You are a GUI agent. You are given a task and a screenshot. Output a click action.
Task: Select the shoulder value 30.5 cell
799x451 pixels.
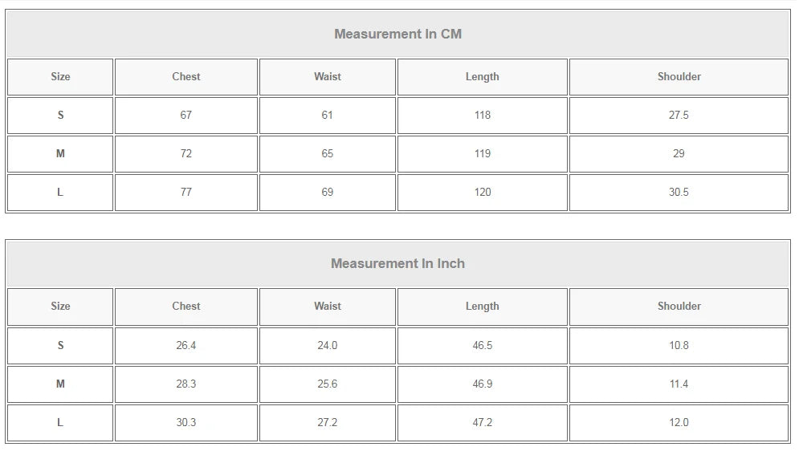coord(679,193)
